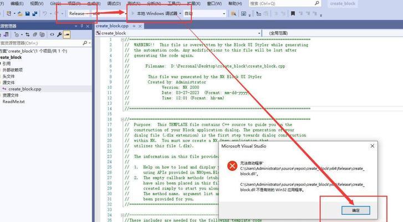Close the create_block.cpp editor tab
403x222 pixels.
(140, 26)
